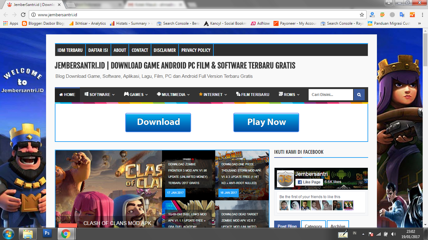Expand the MULTIMEDIA dropdown menu
Image resolution: width=428 pixels, height=240 pixels.
pos(173,94)
